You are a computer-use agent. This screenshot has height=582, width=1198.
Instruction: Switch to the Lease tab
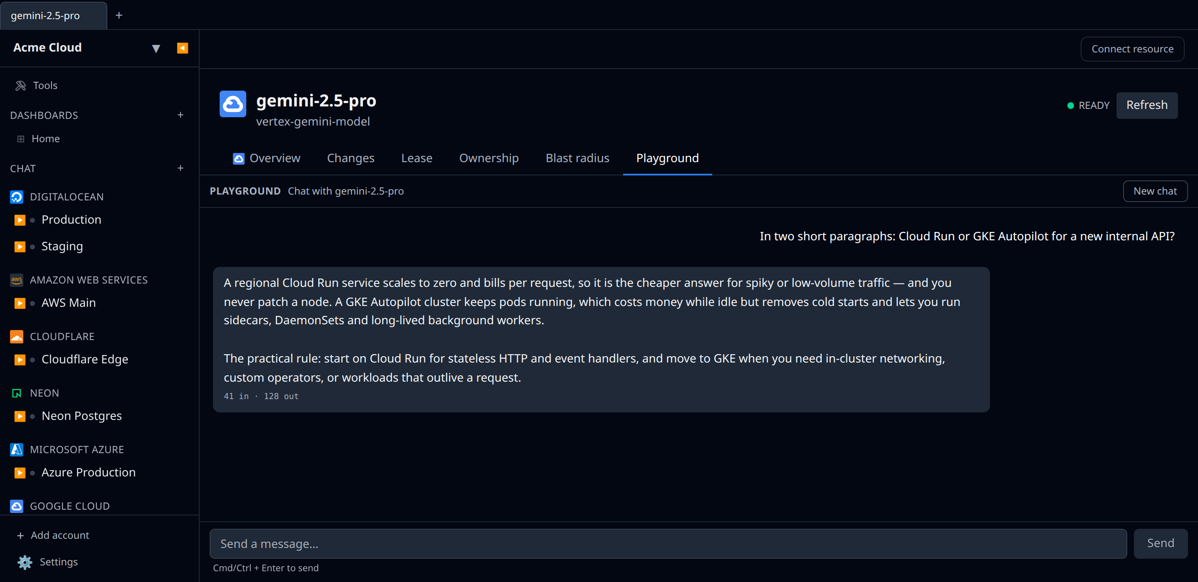[417, 158]
